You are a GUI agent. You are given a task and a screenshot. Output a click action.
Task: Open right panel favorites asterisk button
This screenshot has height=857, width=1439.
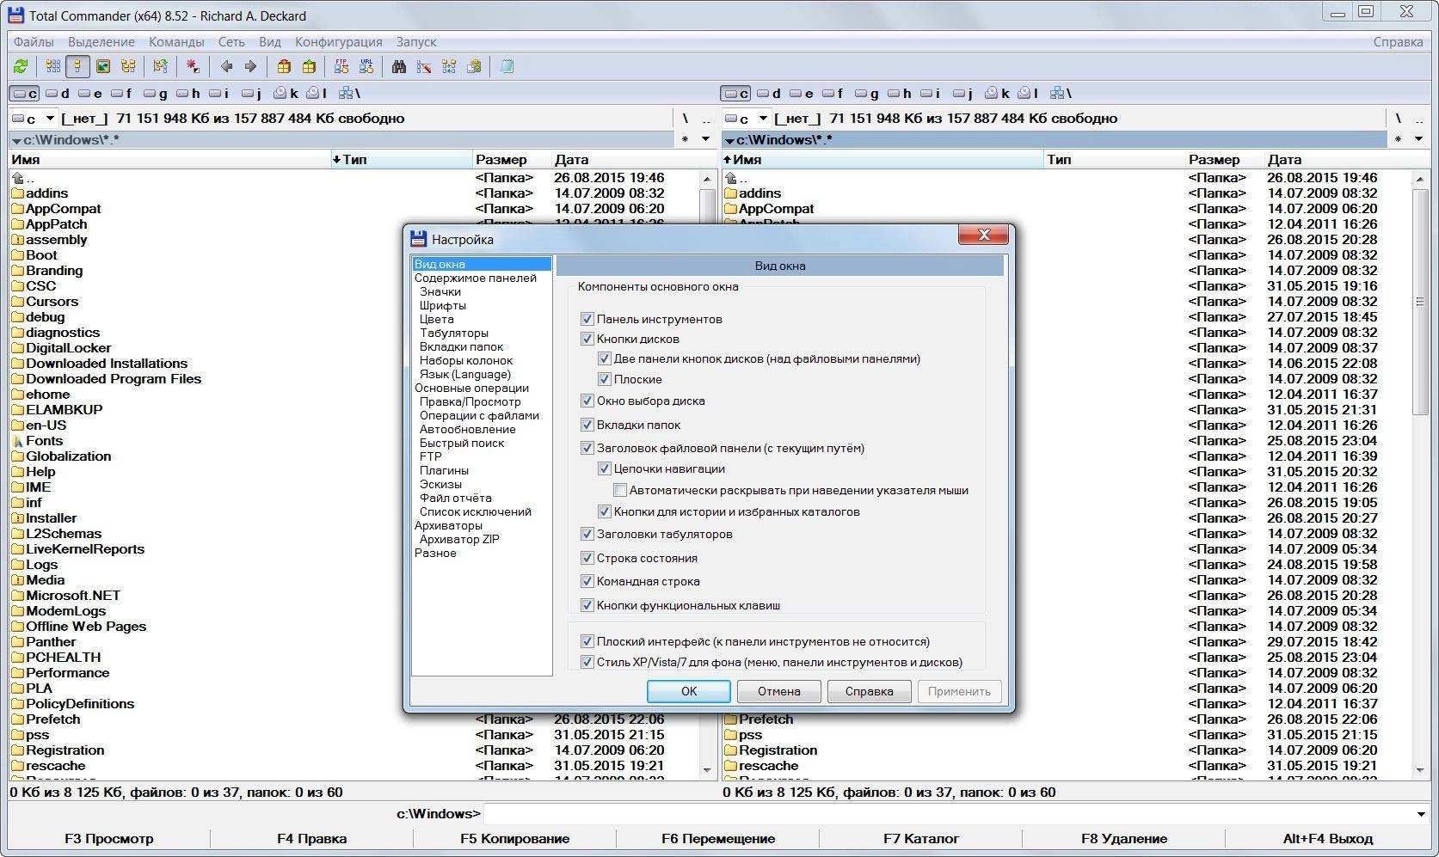(1398, 139)
